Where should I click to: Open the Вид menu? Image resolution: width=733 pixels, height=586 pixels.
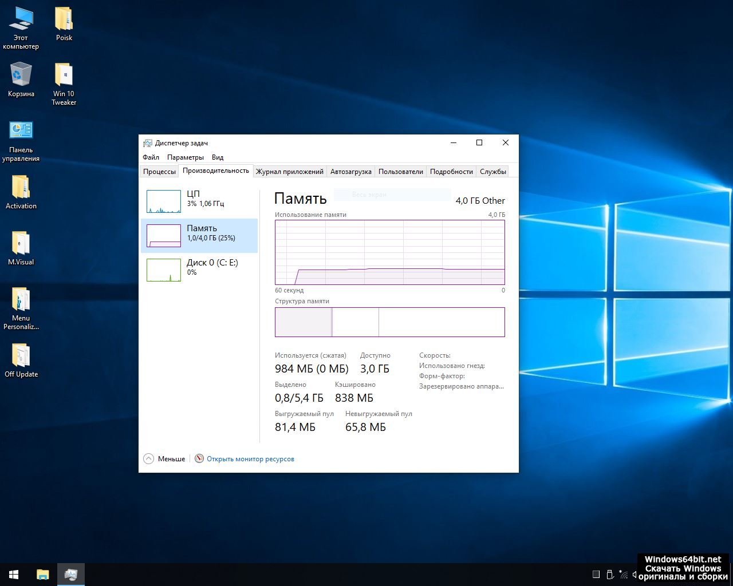(218, 157)
